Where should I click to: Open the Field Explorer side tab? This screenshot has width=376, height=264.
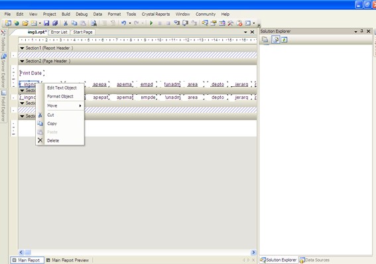coord(3,106)
